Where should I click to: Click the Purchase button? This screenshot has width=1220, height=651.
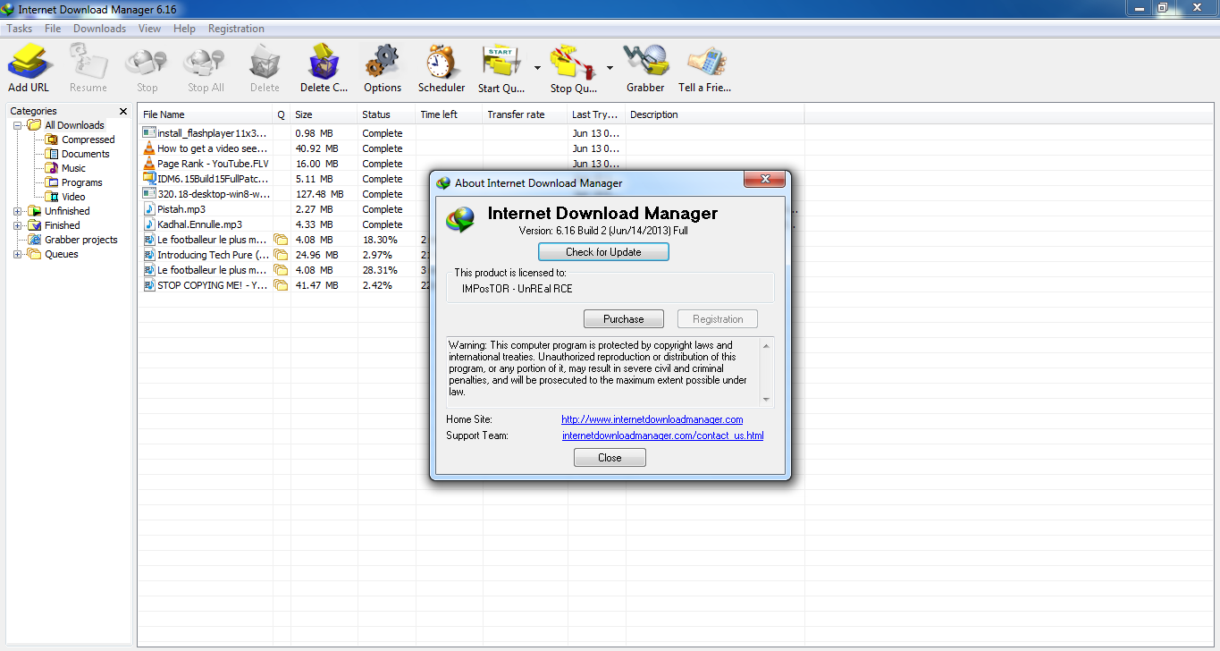click(x=624, y=319)
